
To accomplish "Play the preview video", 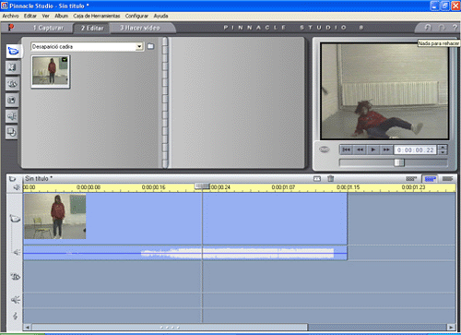I will [x=373, y=150].
